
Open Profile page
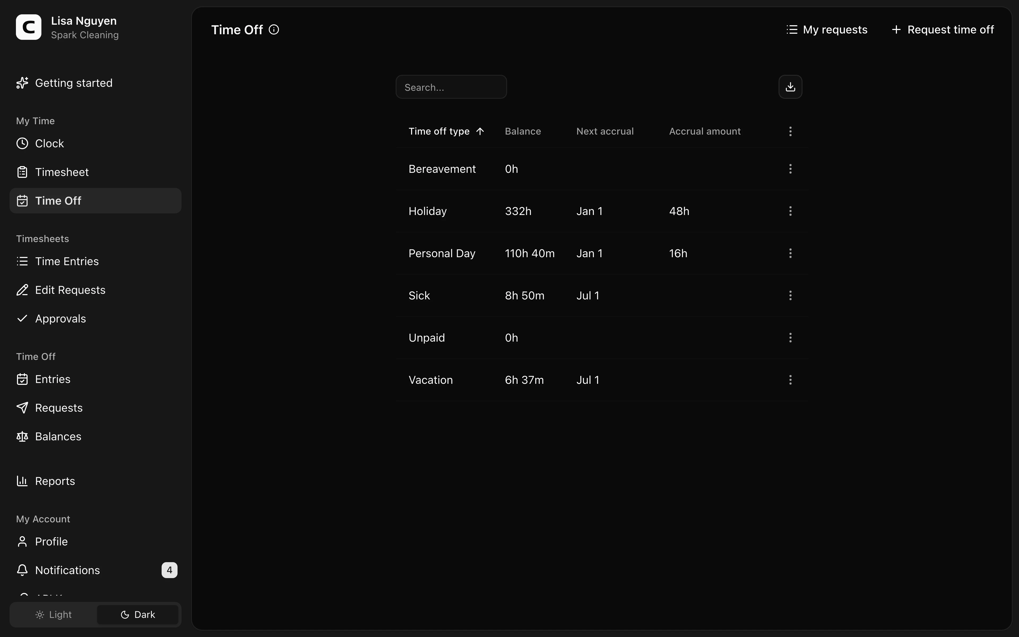pos(95,542)
